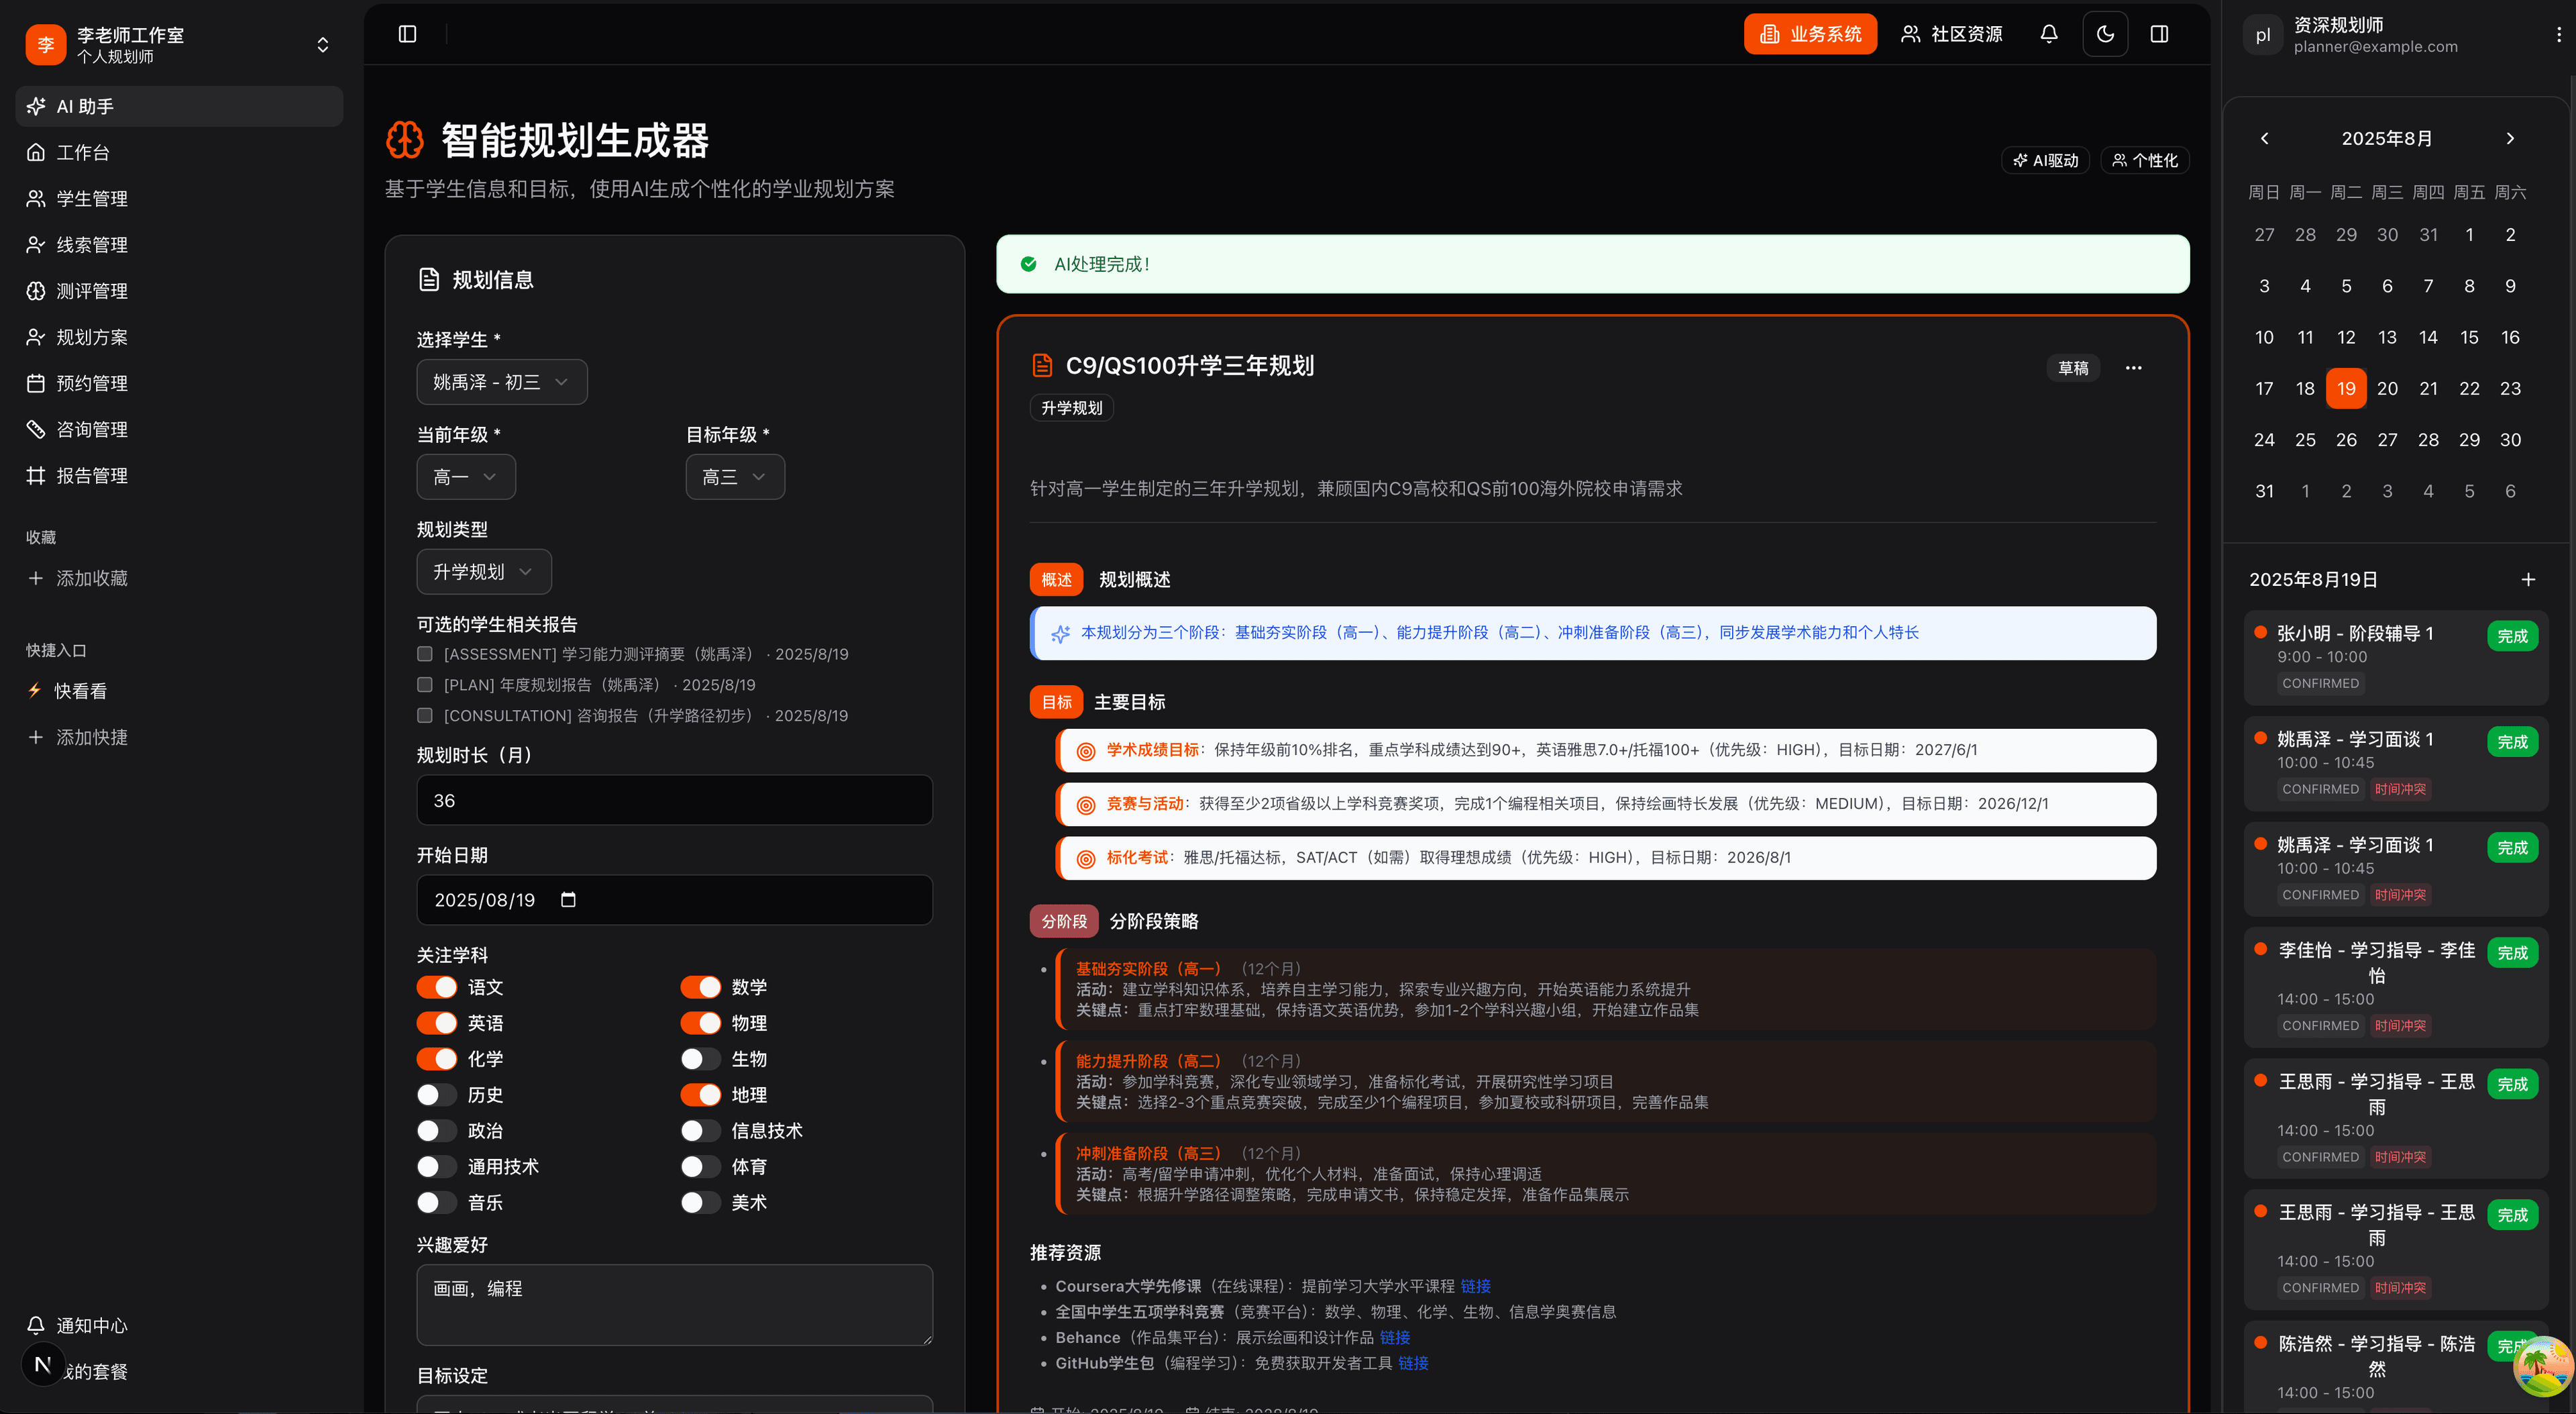Image resolution: width=2576 pixels, height=1414 pixels.
Task: Select 线索管理 menu item in sidebar
Action: 91,244
